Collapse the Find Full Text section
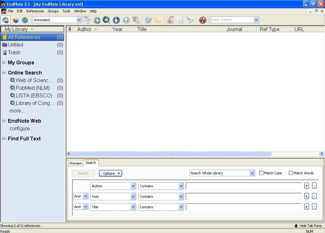Viewport: 325px width, 233px height. pyautogui.click(x=4, y=139)
